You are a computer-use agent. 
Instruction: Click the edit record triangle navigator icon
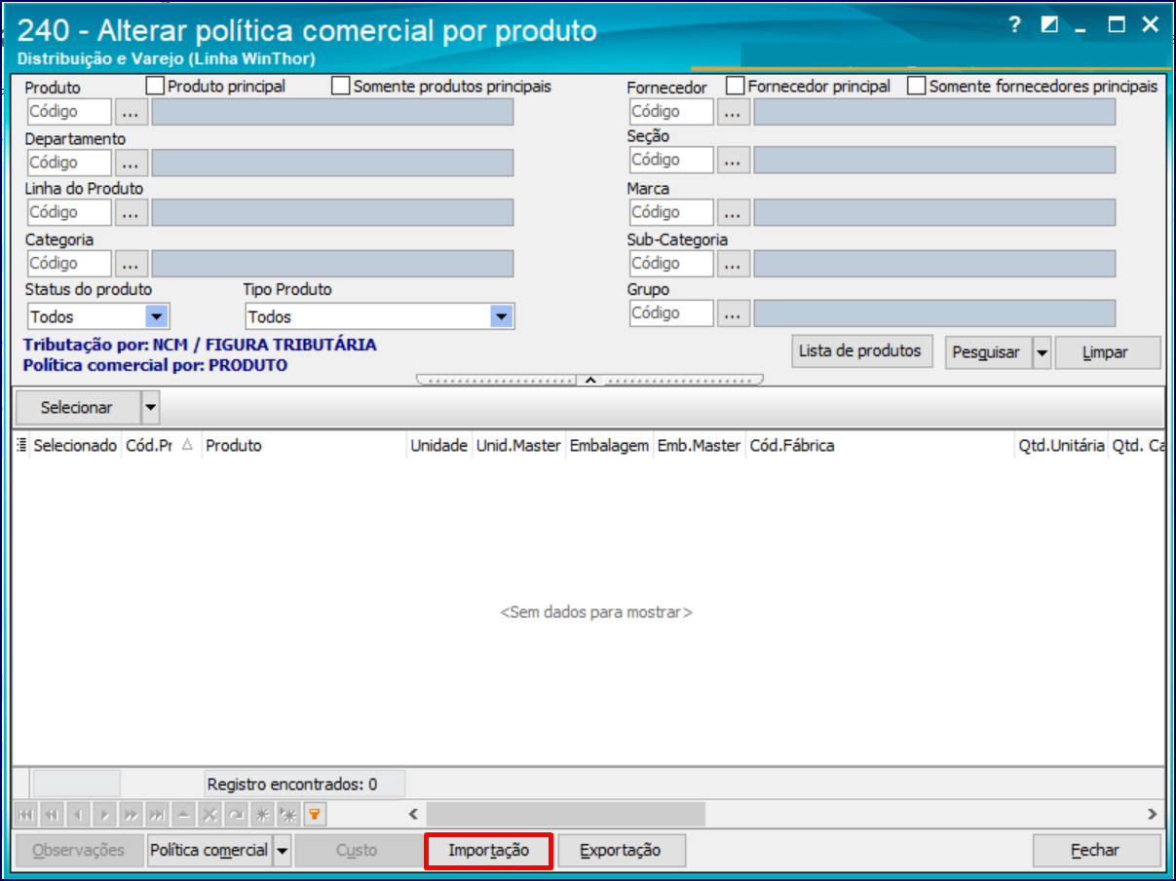pyautogui.click(x=183, y=814)
